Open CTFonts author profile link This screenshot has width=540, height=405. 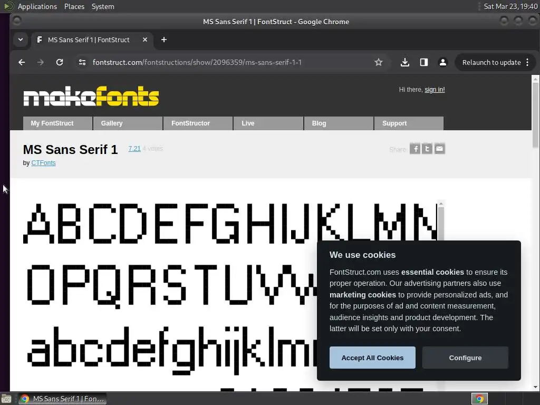[43, 163]
